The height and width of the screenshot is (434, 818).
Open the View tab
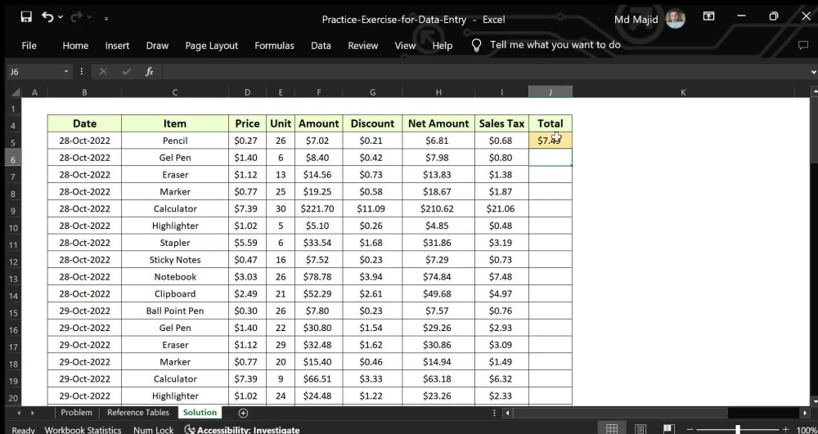click(x=405, y=46)
